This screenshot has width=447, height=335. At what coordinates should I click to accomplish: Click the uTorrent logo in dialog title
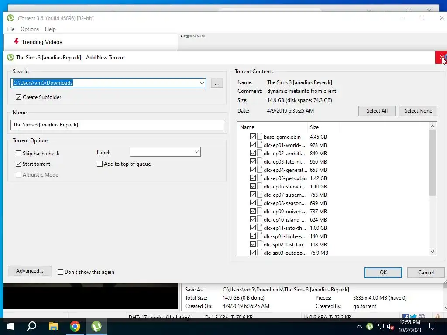tap(10, 57)
